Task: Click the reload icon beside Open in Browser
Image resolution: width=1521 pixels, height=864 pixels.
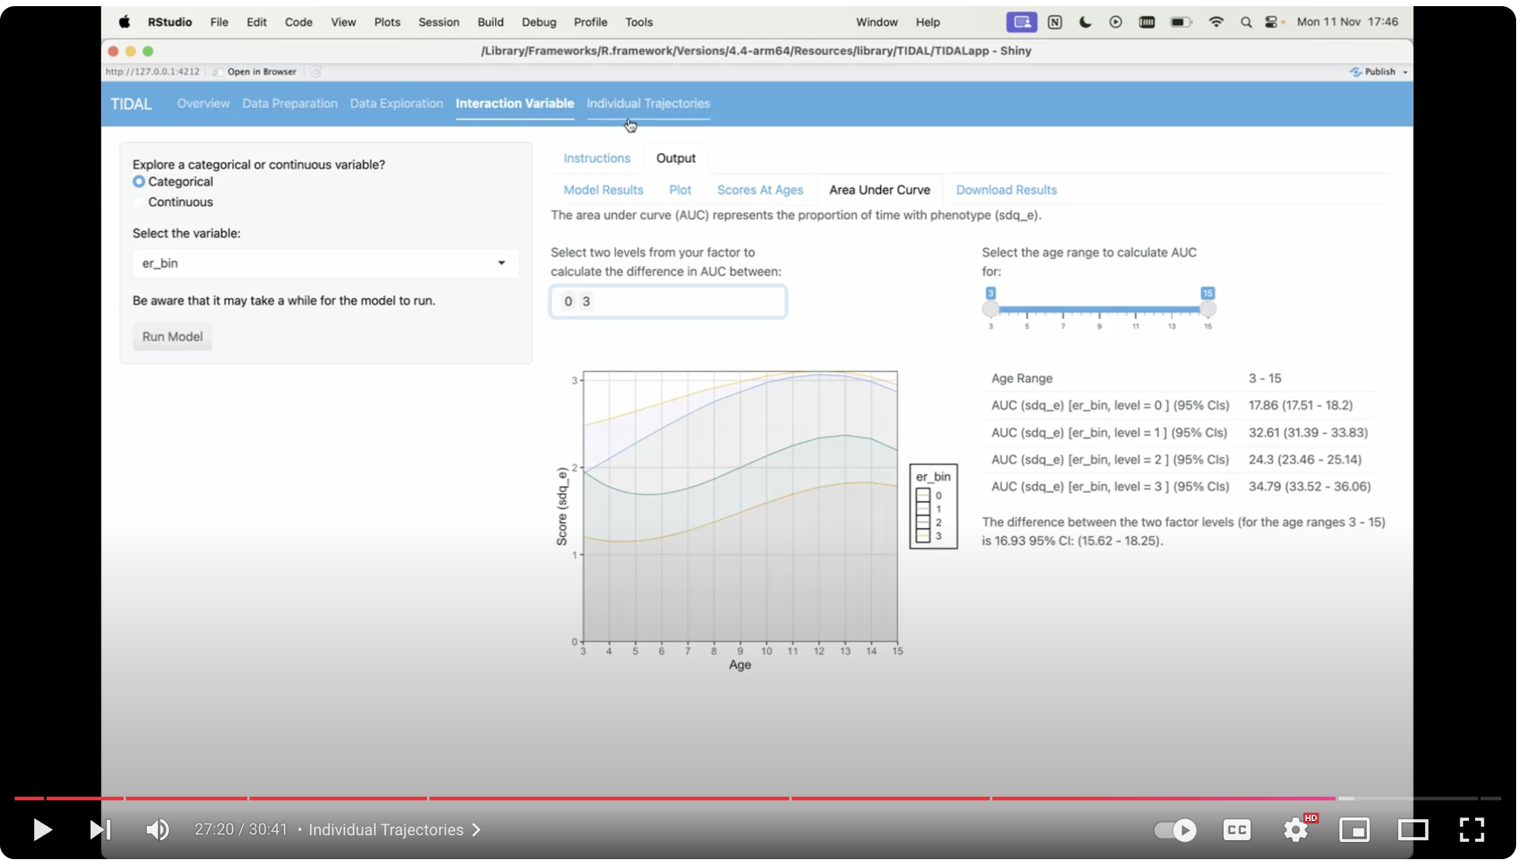Action: point(316,72)
